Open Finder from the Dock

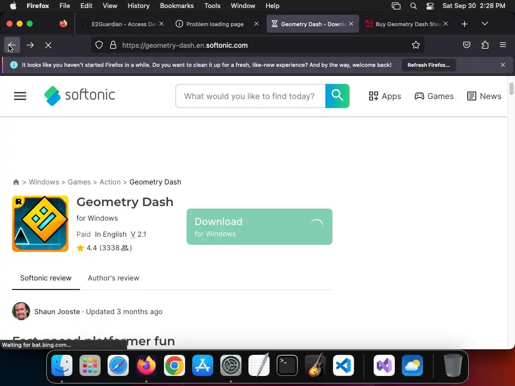(62, 365)
